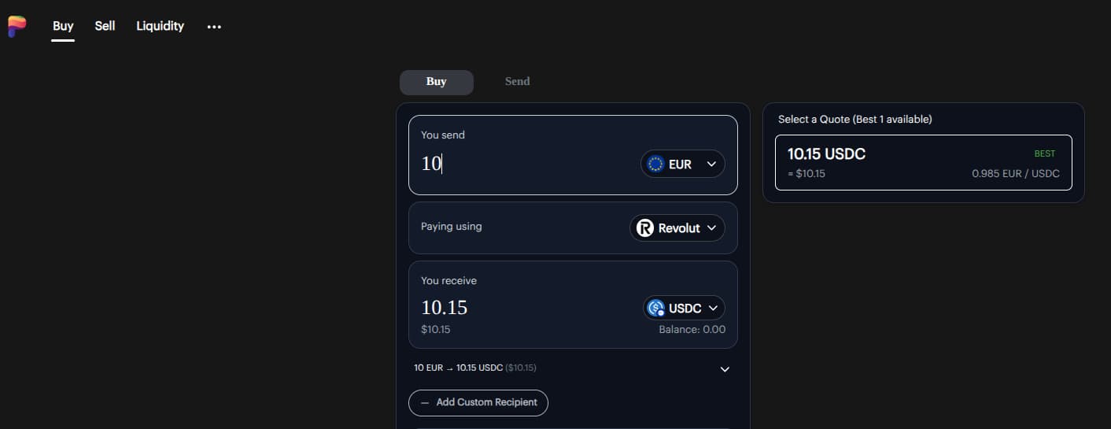
Task: Click the You receive amount 10.15
Action: 445,307
